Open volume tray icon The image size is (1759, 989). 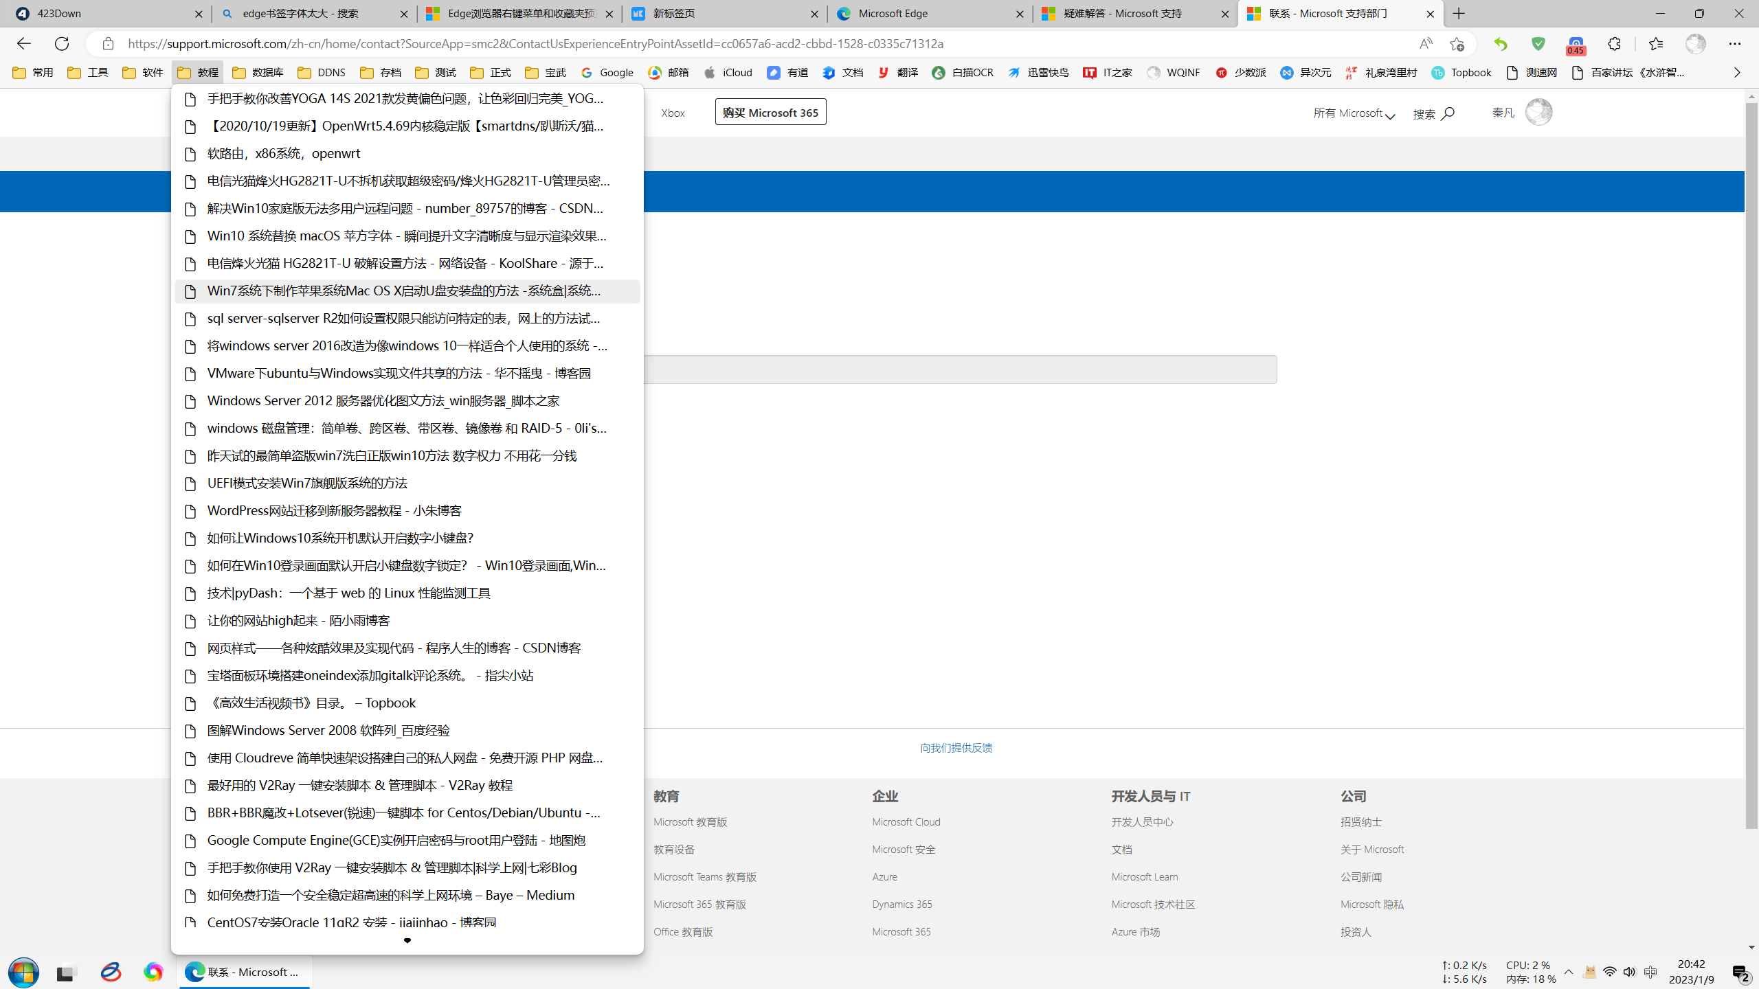pyautogui.click(x=1629, y=973)
